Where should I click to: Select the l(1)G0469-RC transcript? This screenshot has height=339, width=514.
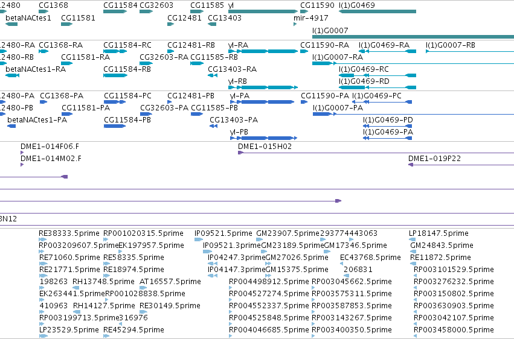pyautogui.click(x=377, y=75)
